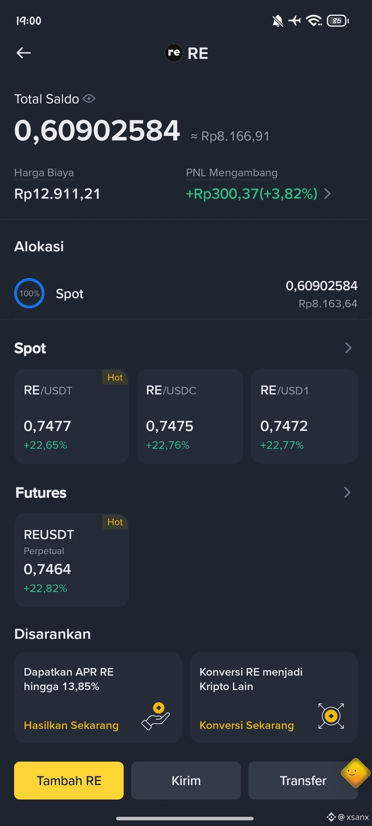Open the RE/USD1 spot pair card
This screenshot has height=826, width=372.
point(304,416)
